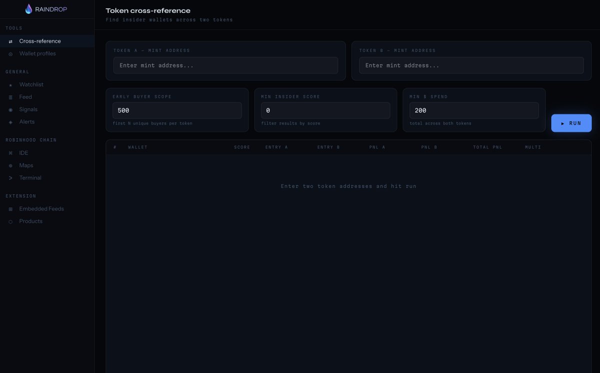This screenshot has width=600, height=373.
Task: Click the IDE sidebar icon
Action: [x=10, y=153]
